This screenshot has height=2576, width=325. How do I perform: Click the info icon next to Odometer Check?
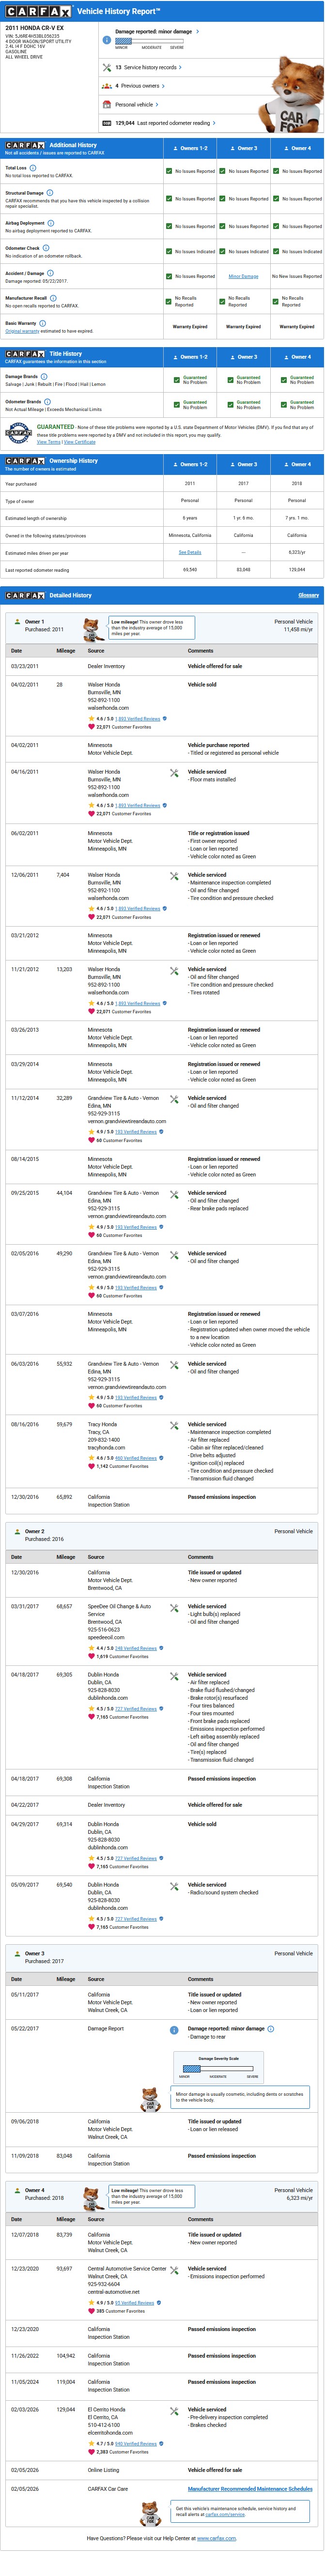(46, 248)
